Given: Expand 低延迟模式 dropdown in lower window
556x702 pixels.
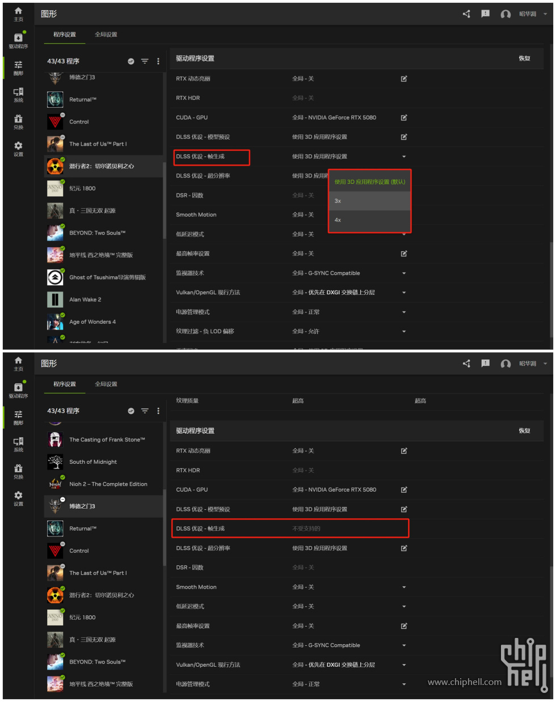Looking at the screenshot, I should [404, 607].
